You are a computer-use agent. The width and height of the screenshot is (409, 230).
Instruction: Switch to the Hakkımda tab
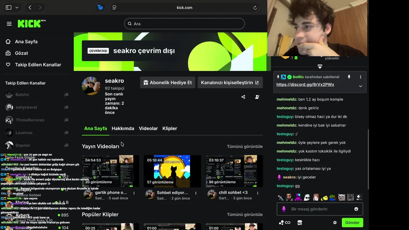pos(123,128)
